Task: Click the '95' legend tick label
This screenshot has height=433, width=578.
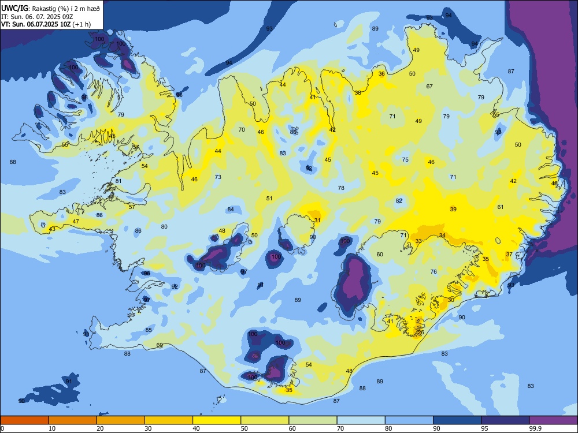Action: tap(485, 428)
